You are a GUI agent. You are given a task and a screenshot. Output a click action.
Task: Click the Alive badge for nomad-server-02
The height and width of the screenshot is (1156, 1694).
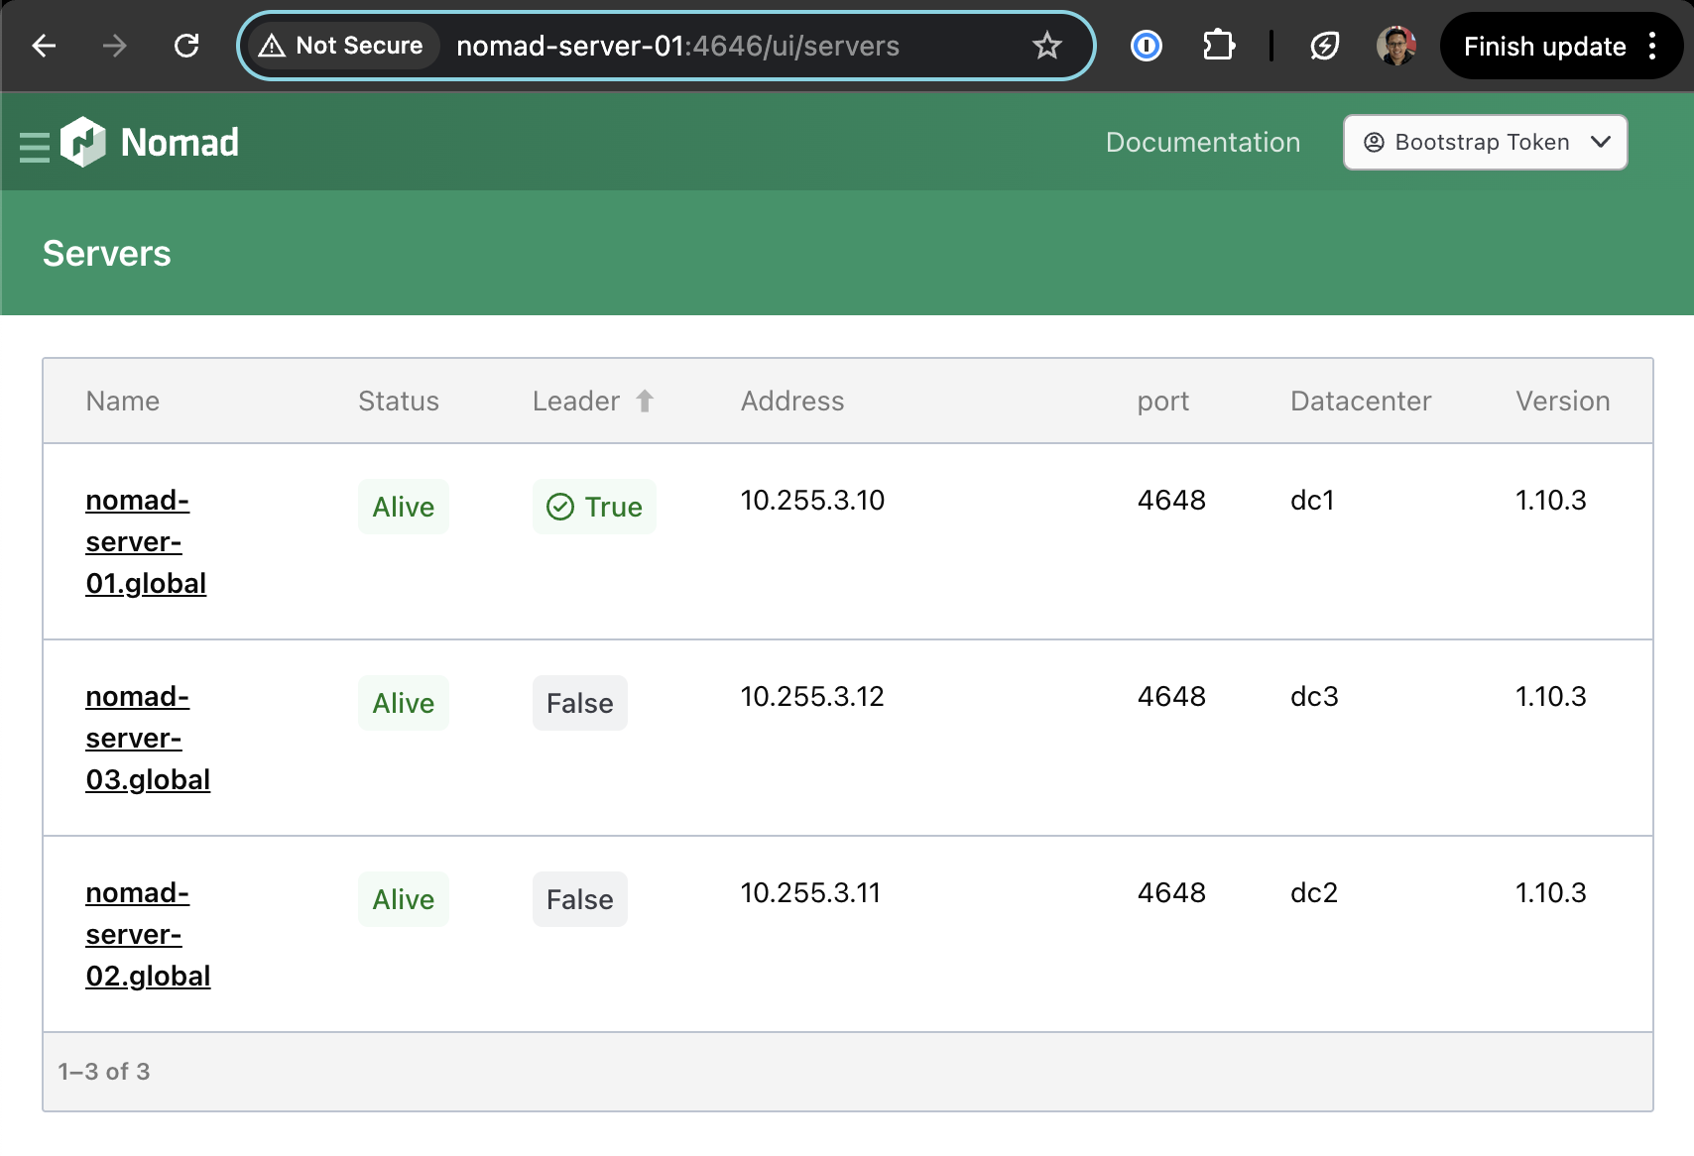403,899
